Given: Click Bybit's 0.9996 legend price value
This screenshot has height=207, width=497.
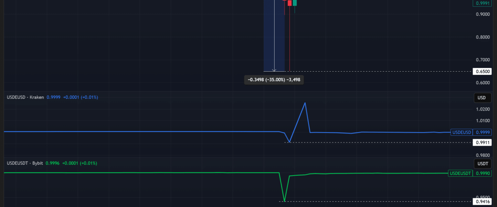Looking at the screenshot, I should pos(53,164).
